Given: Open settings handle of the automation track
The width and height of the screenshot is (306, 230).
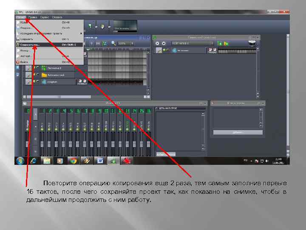Looking at the screenshot, I should click(x=29, y=75).
